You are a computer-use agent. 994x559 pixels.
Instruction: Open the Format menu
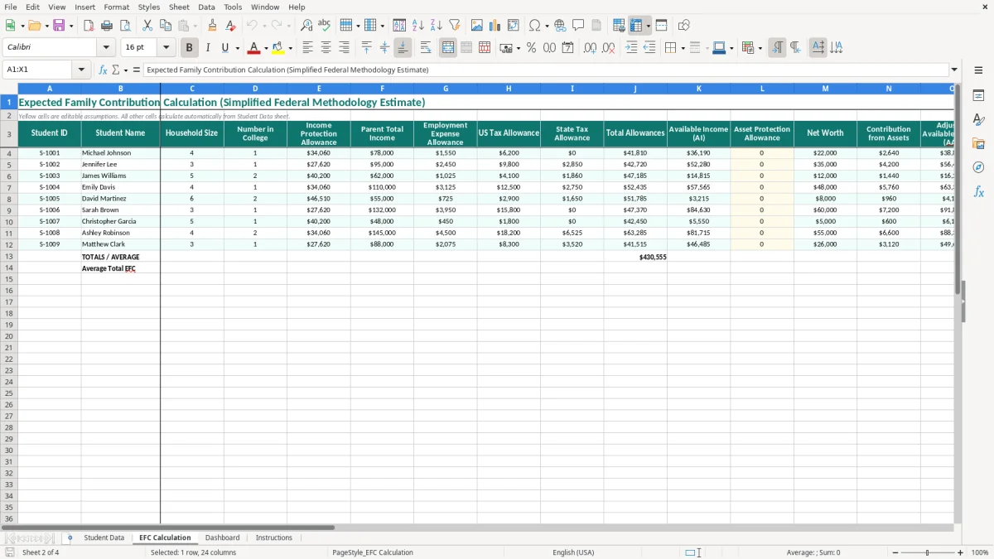(116, 7)
